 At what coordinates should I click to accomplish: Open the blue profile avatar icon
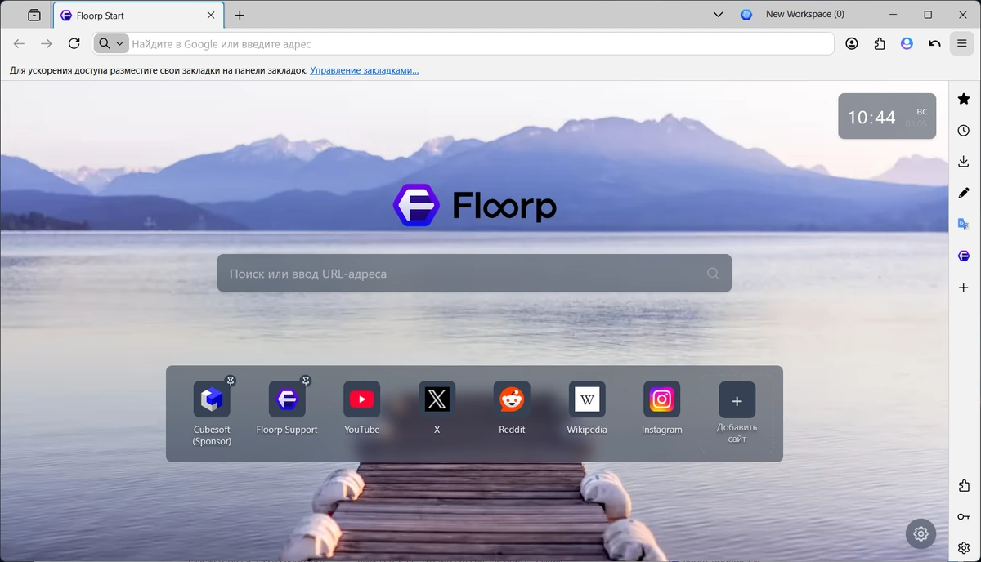point(907,43)
